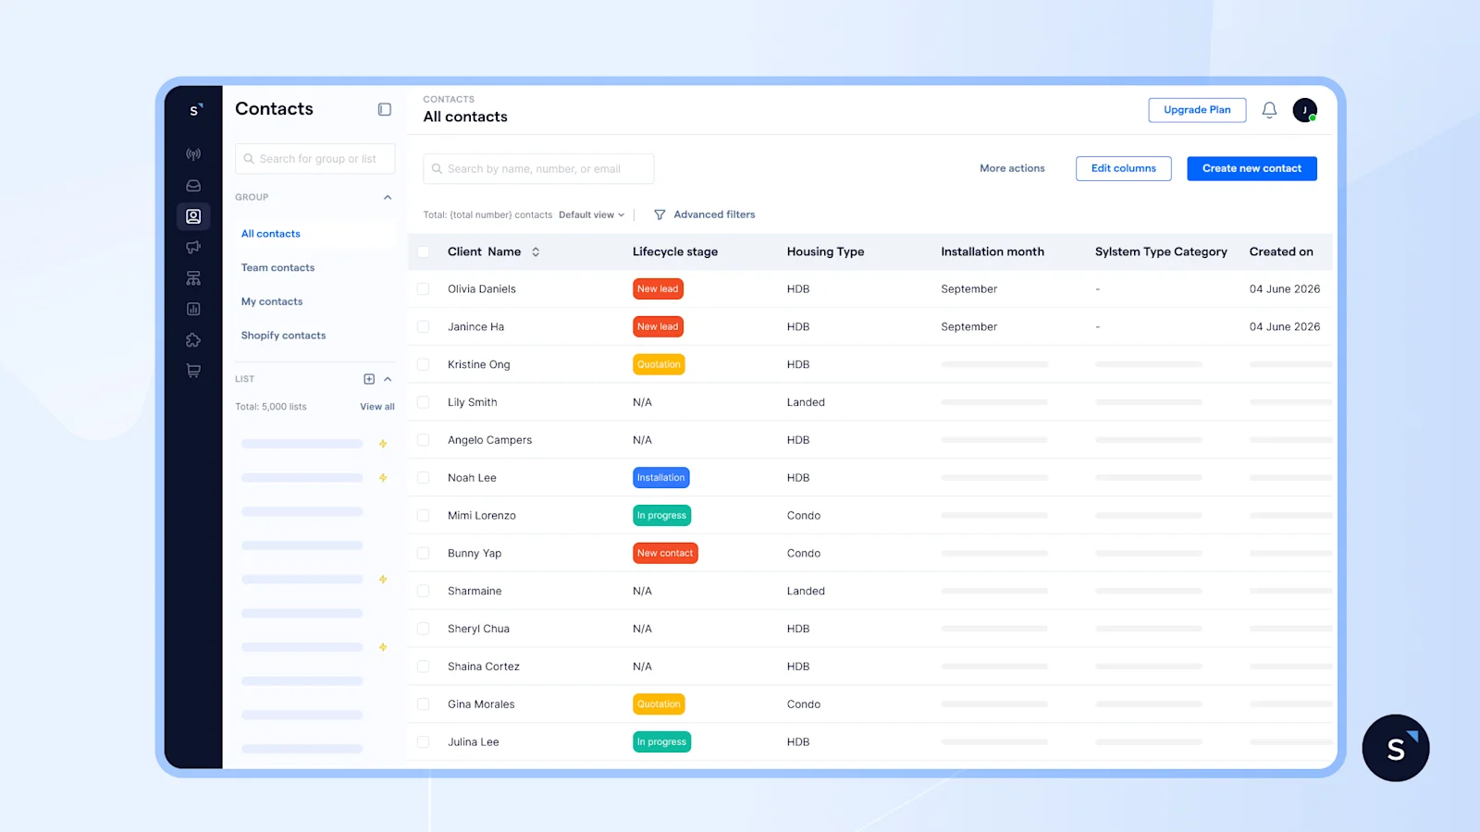The width and height of the screenshot is (1480, 832).
Task: Click the Olivia Daniels New lead tag
Action: click(658, 289)
